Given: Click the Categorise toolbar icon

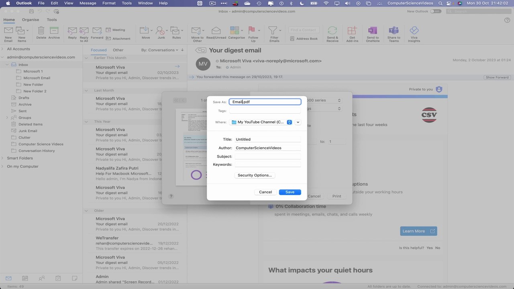Looking at the screenshot, I should [x=235, y=31].
